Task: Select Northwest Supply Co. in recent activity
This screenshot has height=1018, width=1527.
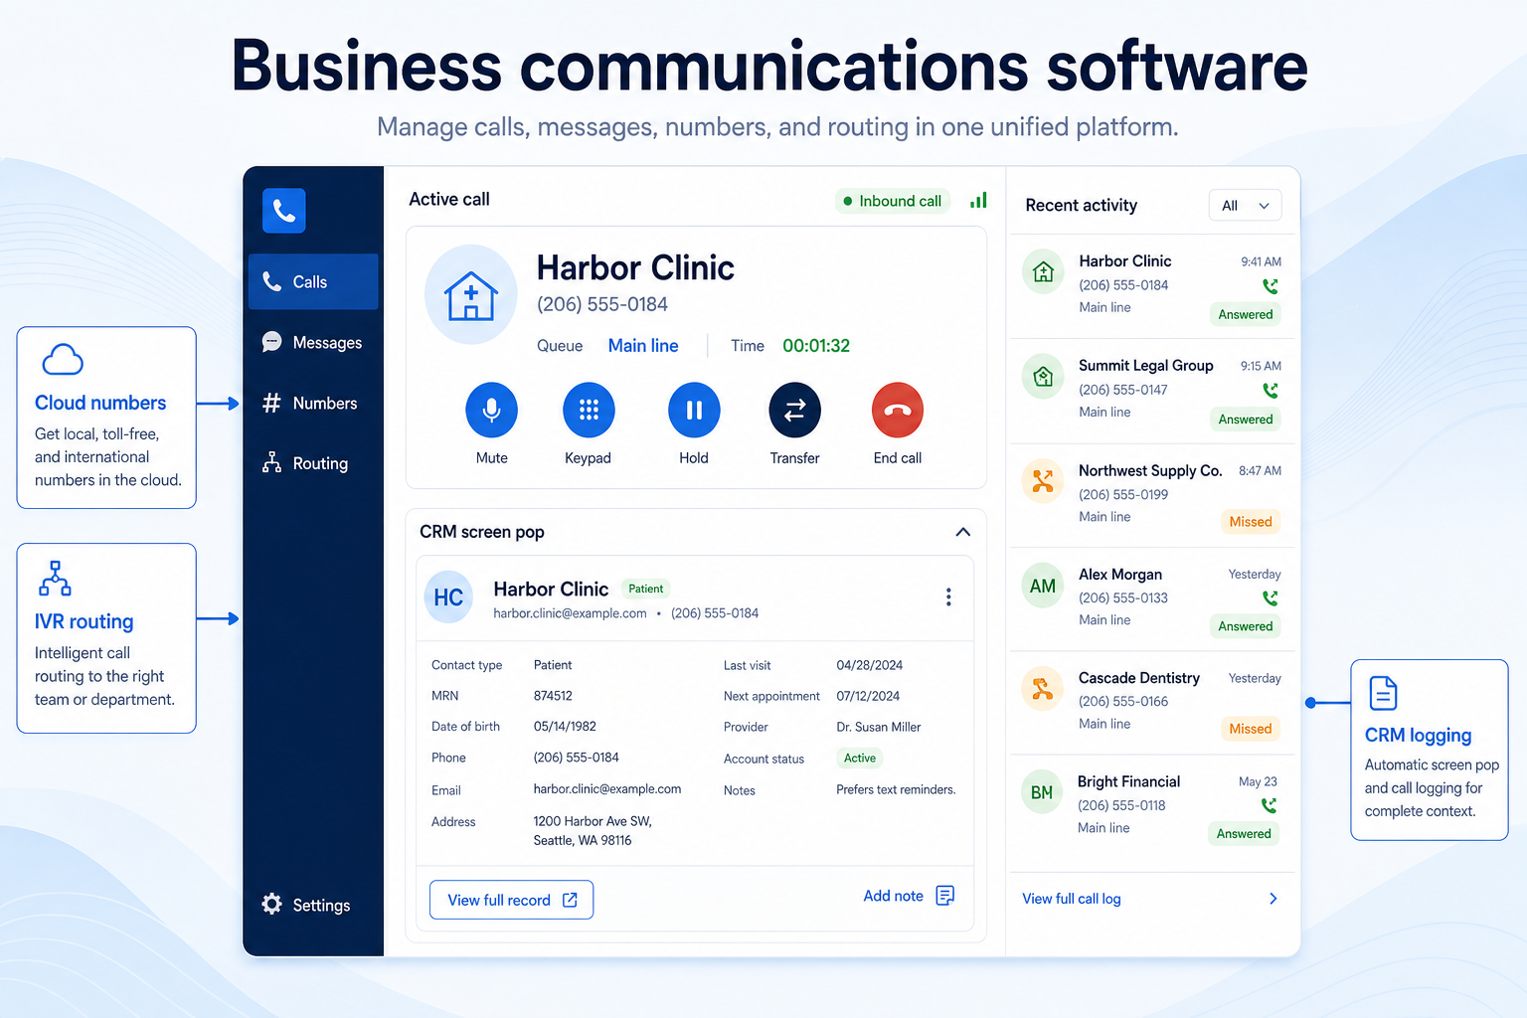Action: coord(1150,470)
